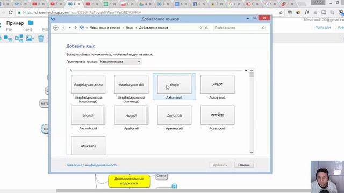The height and width of the screenshot is (193, 344).
Task: Select the Арабский language tile
Action: click(x=131, y=118)
